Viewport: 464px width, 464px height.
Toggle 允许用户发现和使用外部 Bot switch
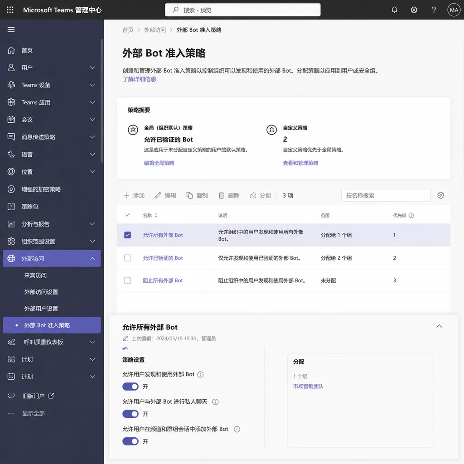(130, 387)
